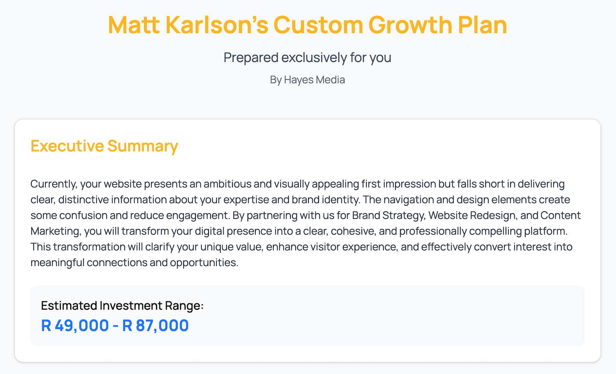Screen dimensions: 616x374
Task: Click the 'R 87,000' upper range figure
Action: (155, 325)
